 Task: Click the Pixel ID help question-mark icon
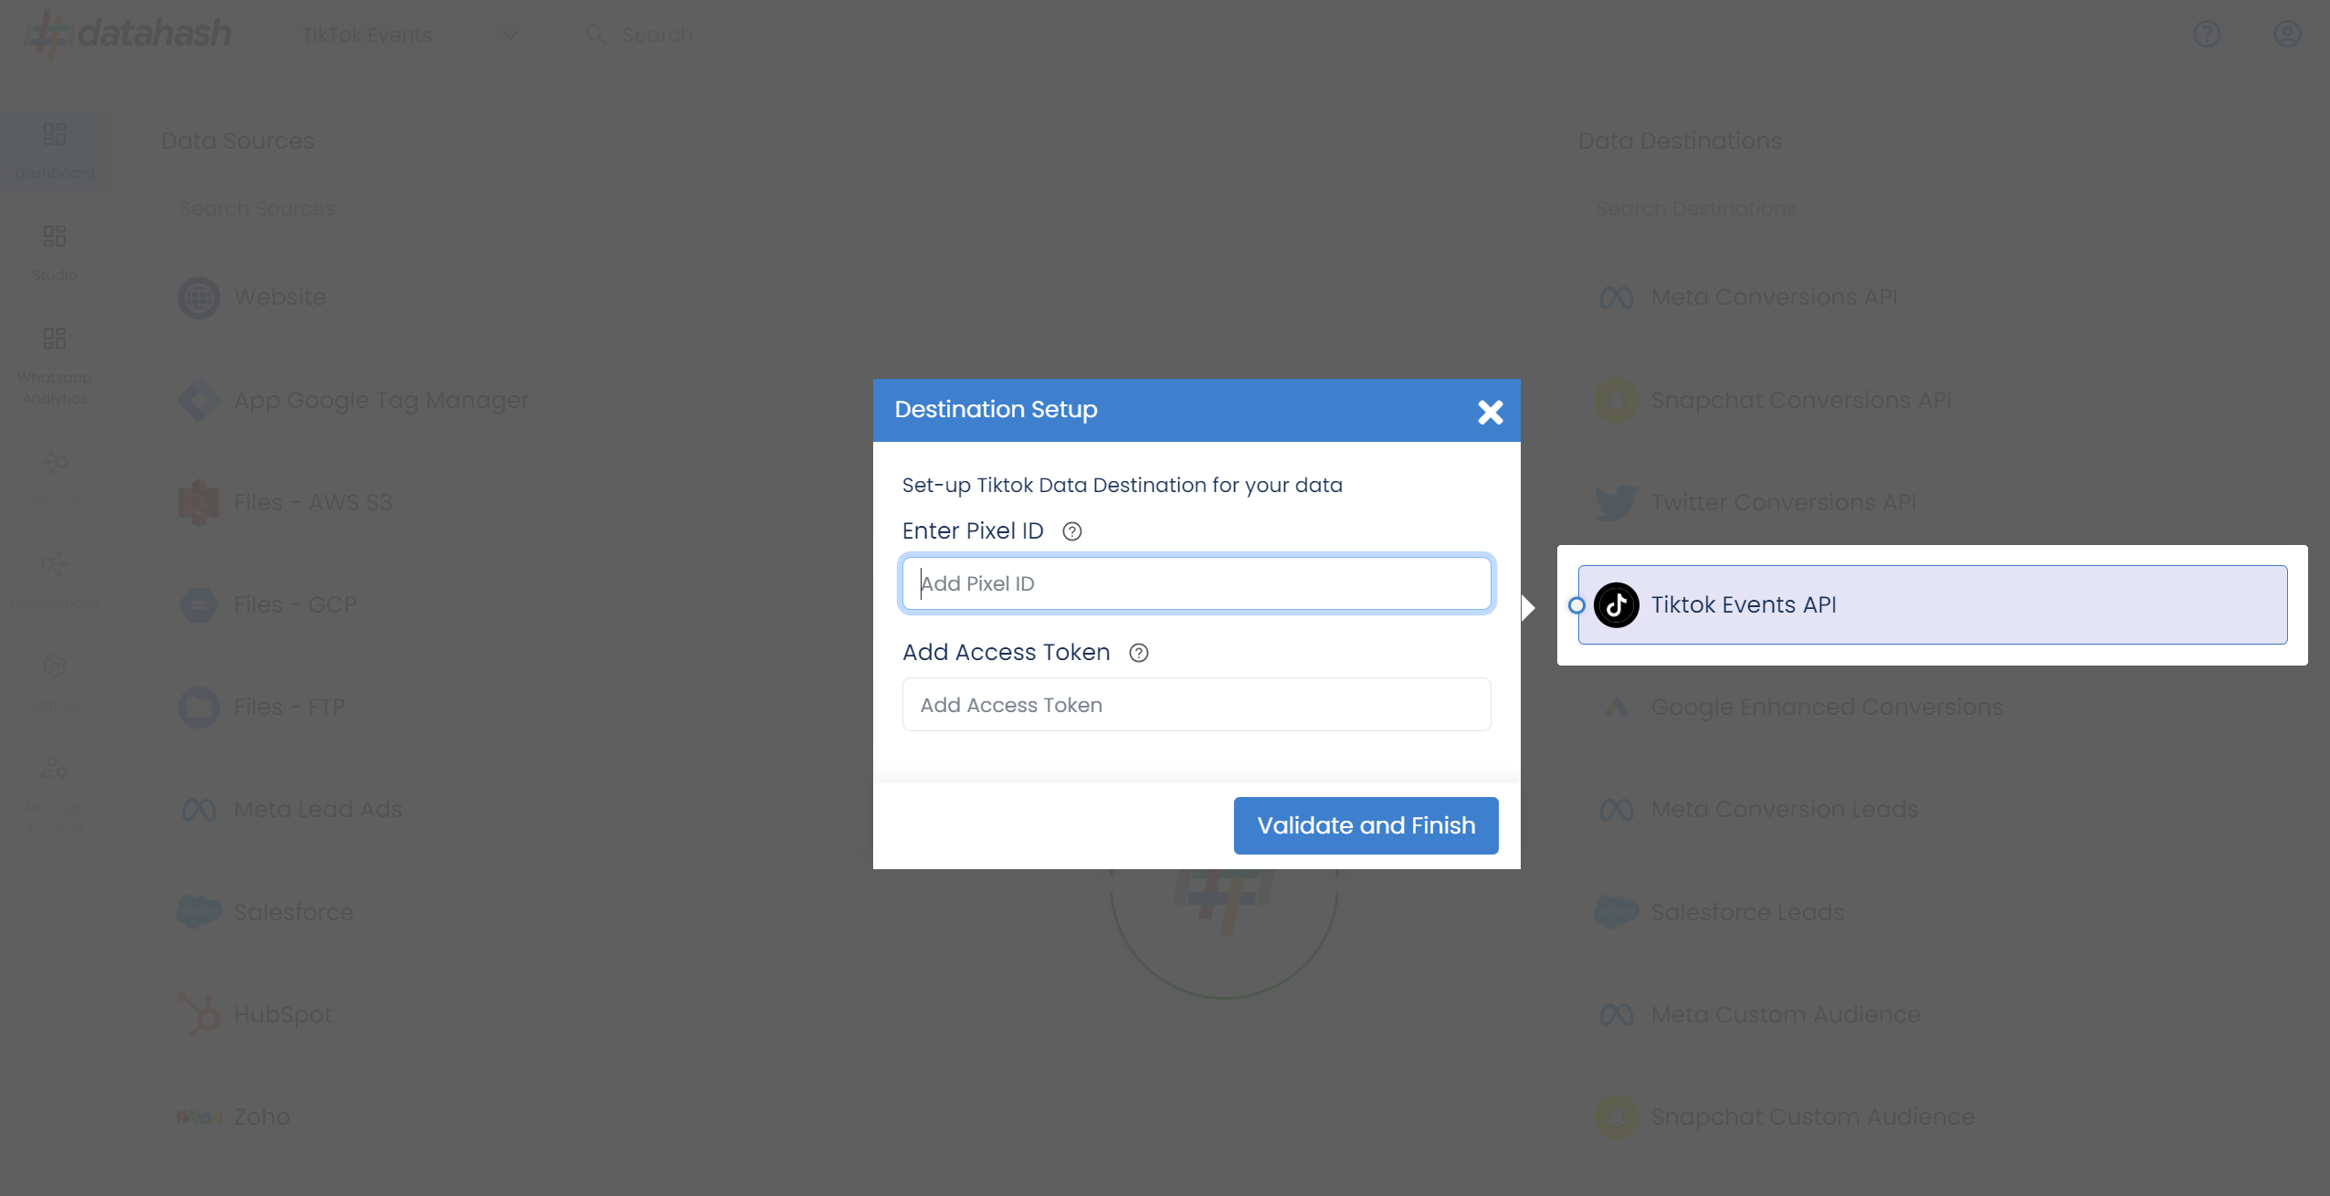[x=1072, y=531]
